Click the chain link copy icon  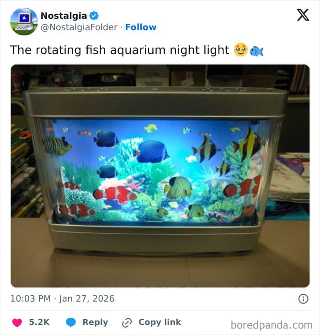click(x=127, y=322)
